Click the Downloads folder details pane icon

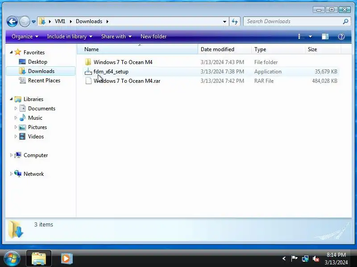coord(16,230)
